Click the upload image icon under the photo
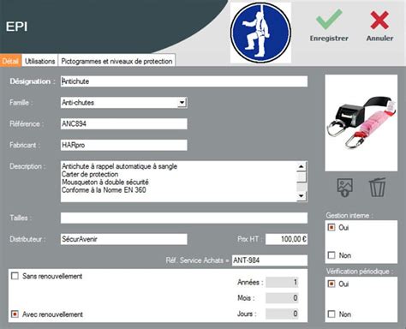Screen dimensions: 406x329 [345, 188]
